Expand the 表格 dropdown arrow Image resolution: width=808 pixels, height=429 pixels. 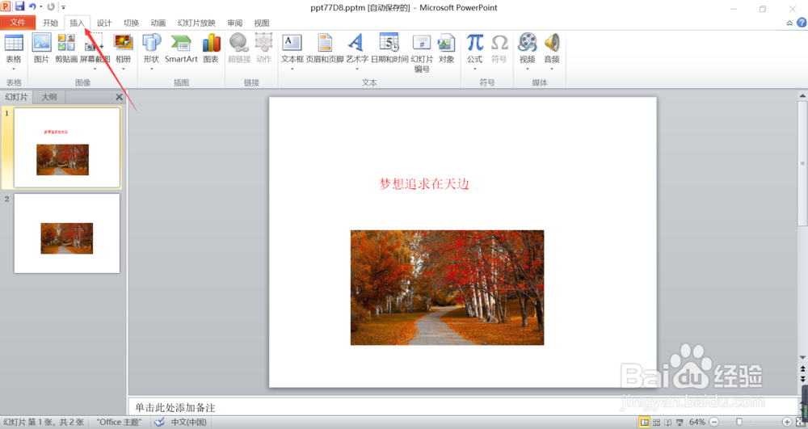(x=14, y=69)
